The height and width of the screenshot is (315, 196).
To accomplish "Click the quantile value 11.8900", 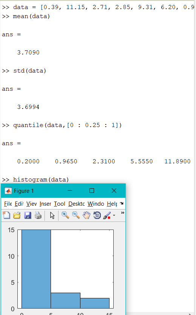I will pyautogui.click(x=177, y=161).
